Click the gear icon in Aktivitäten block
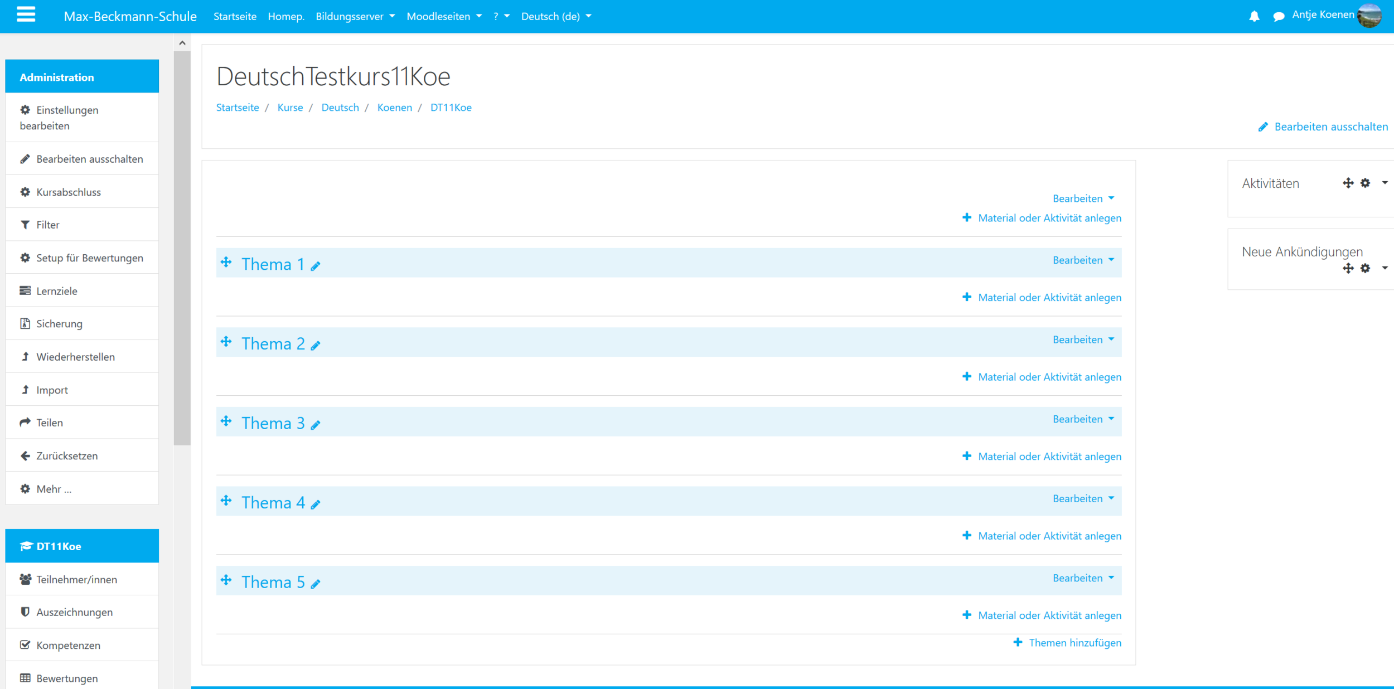The width and height of the screenshot is (1394, 689). [x=1365, y=183]
